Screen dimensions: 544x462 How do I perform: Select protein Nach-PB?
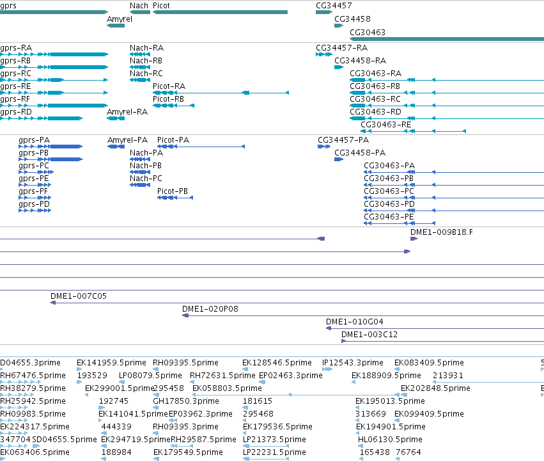(140, 172)
